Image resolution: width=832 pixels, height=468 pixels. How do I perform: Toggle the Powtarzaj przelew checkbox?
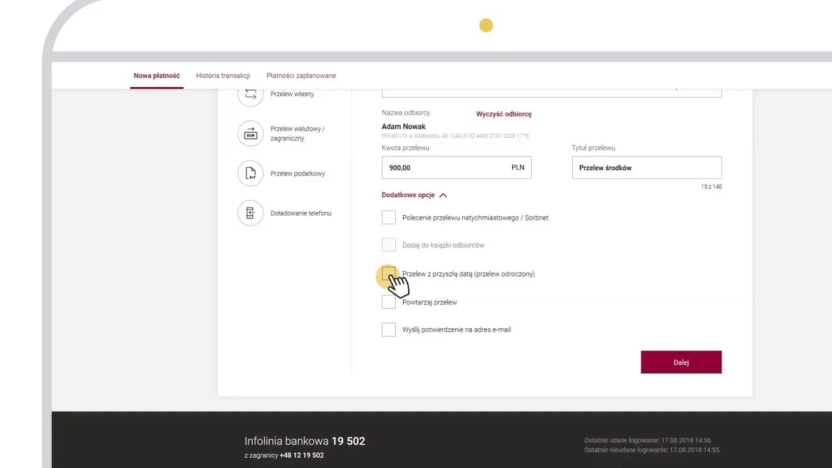point(389,302)
